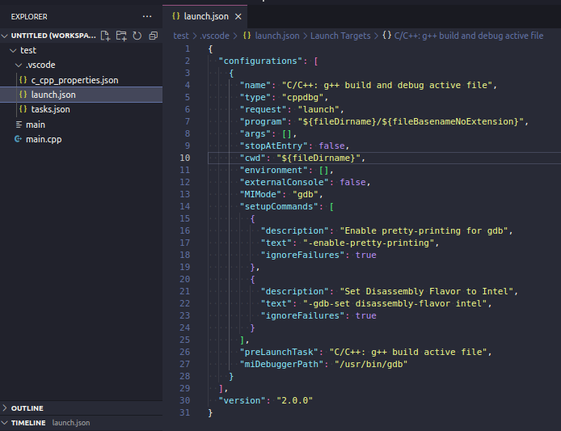The width and height of the screenshot is (561, 431).
Task: Click "-enable-pretty-printing" text value
Action: point(369,243)
